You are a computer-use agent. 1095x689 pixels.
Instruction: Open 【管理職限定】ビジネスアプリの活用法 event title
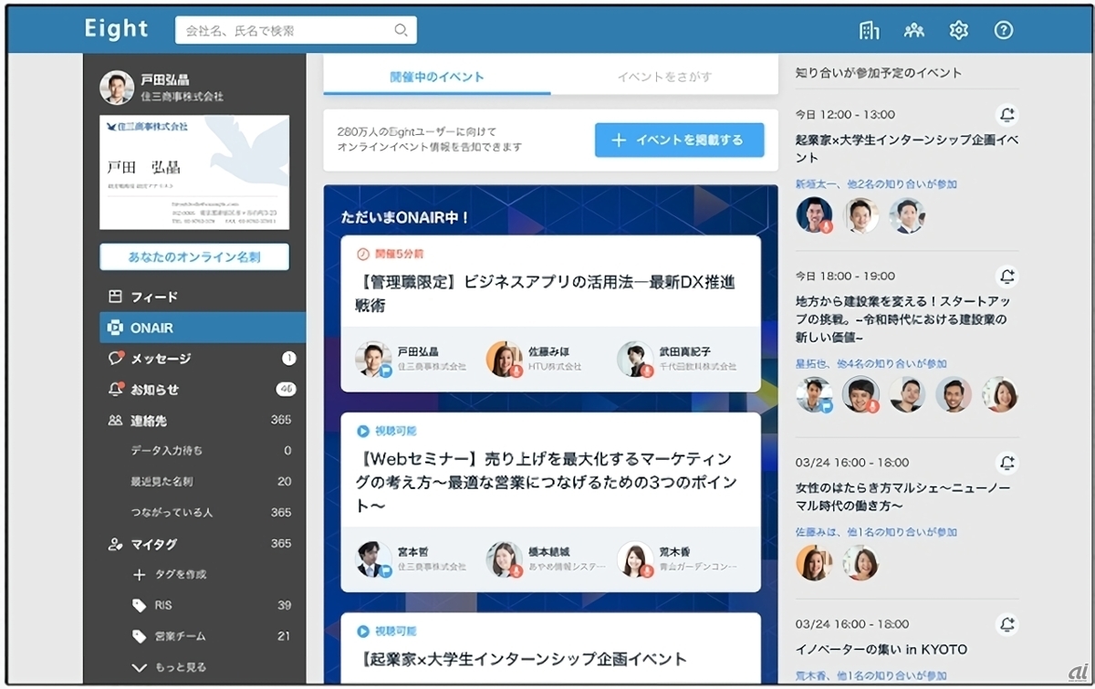click(x=545, y=294)
